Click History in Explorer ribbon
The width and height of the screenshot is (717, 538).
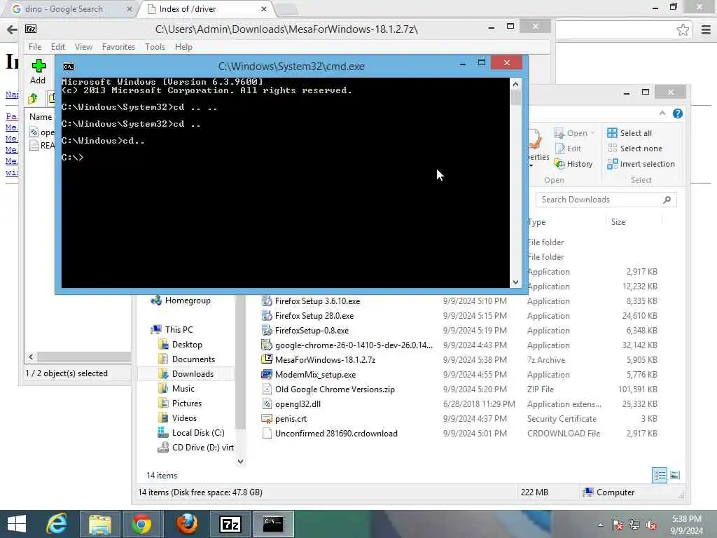point(573,164)
